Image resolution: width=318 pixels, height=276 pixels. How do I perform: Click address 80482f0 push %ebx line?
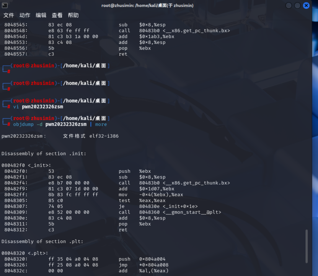click(x=78, y=171)
